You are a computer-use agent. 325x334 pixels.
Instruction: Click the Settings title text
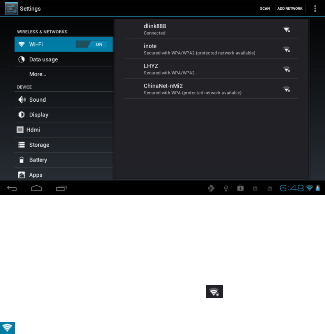point(30,9)
